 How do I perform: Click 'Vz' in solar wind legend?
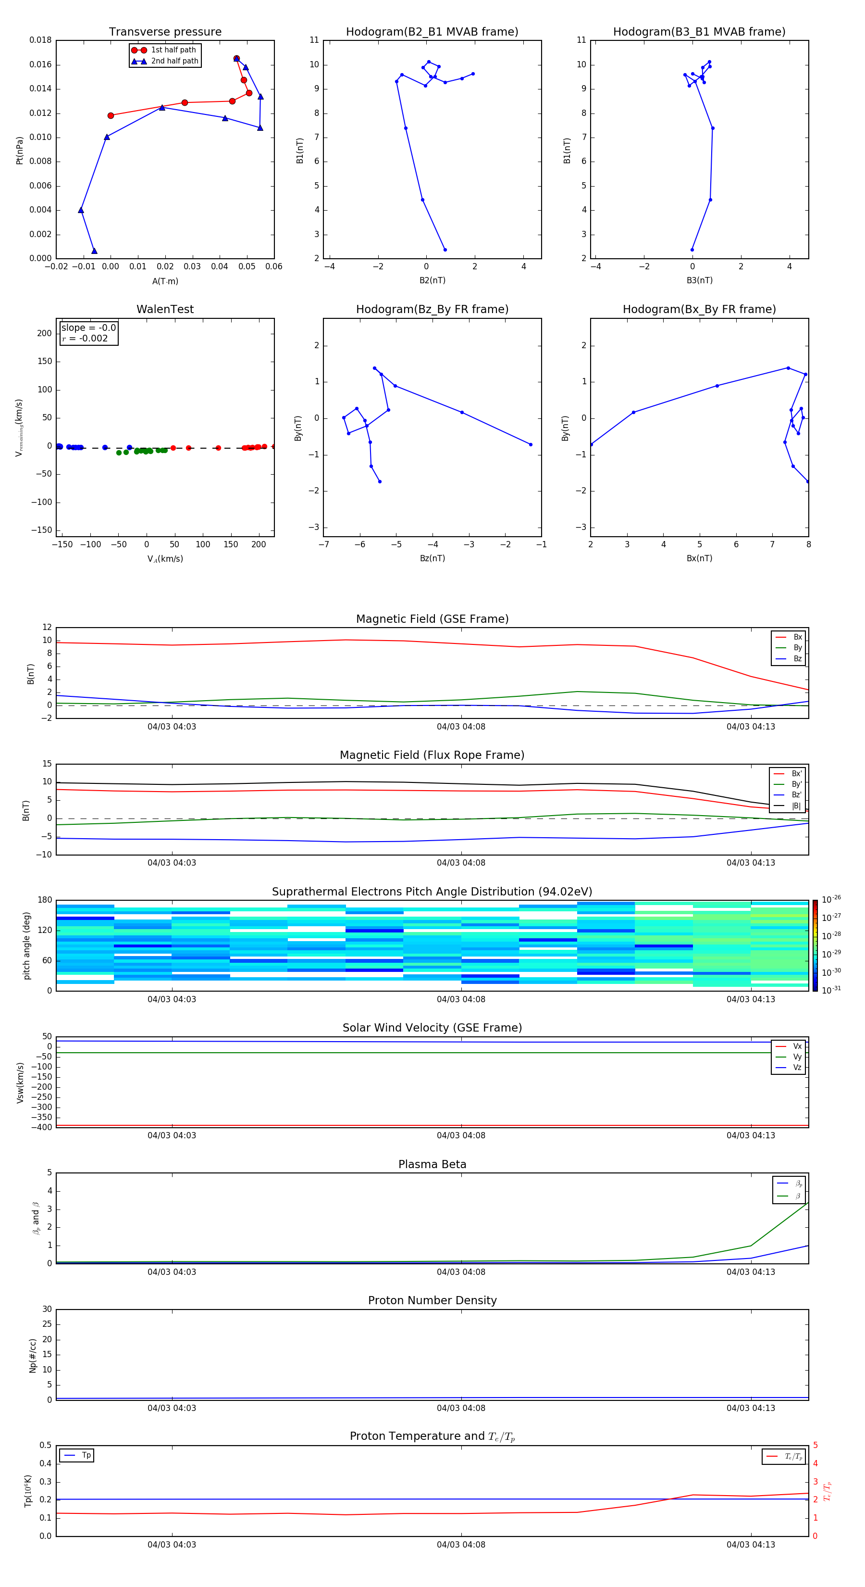pos(789,1068)
